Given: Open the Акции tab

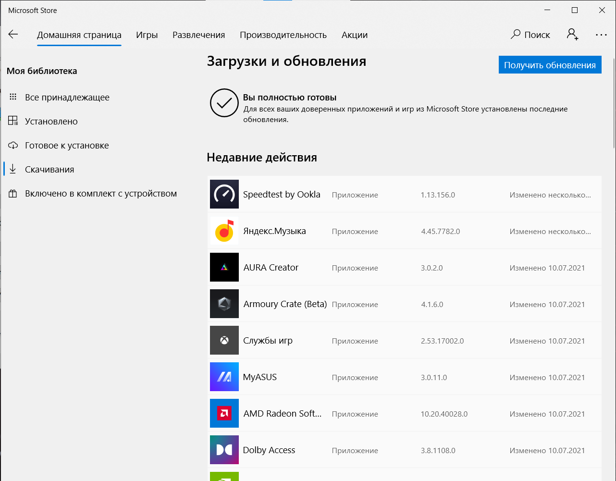Looking at the screenshot, I should (355, 35).
